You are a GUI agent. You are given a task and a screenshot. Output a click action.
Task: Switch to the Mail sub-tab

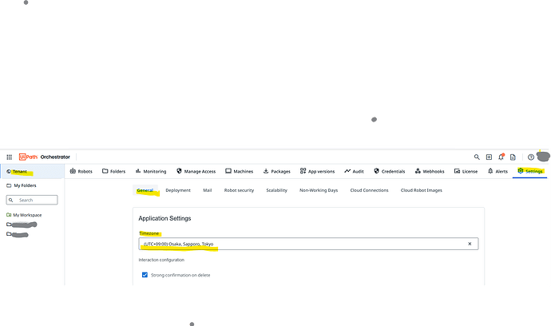(x=208, y=190)
